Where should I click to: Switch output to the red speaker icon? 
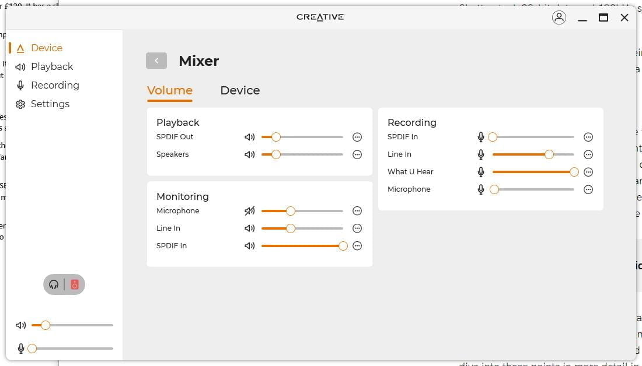(74, 284)
